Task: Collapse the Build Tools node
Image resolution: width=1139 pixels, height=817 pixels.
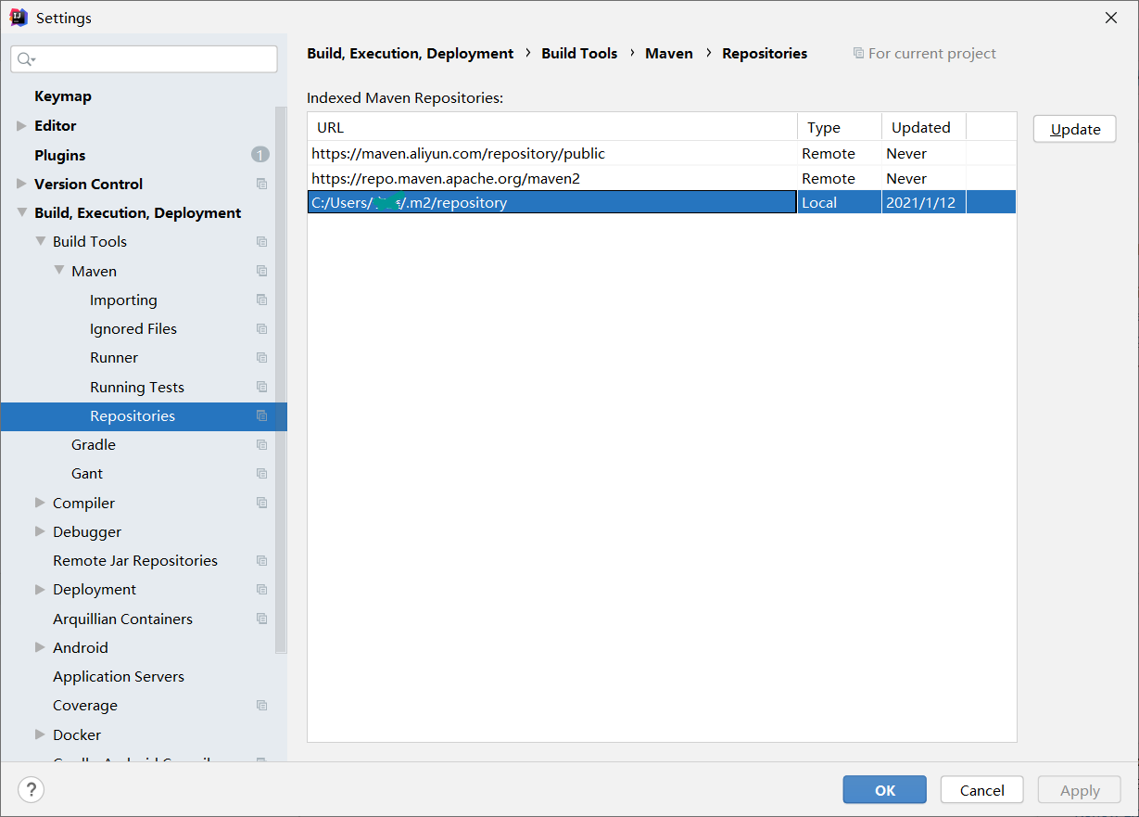Action: [x=40, y=241]
